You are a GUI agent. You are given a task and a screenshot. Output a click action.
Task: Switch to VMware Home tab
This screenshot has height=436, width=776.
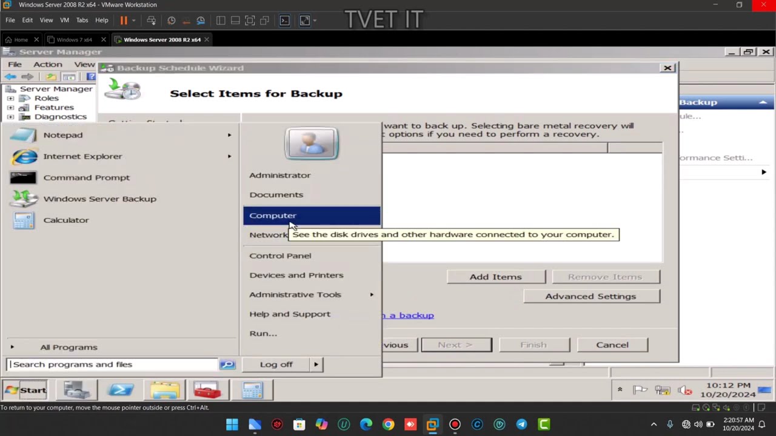coord(21,39)
